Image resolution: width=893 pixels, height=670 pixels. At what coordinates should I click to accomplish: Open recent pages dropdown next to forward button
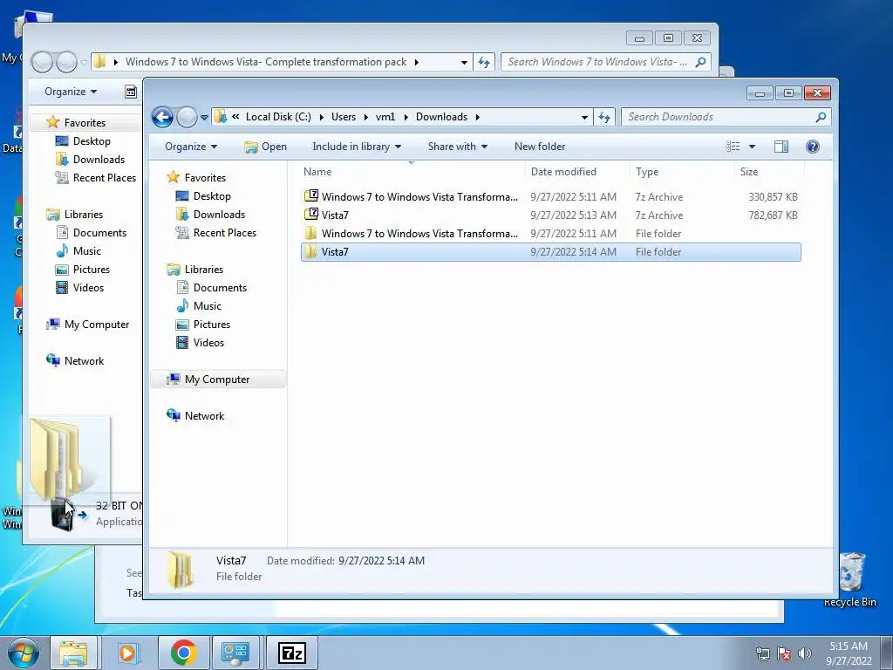[204, 118]
